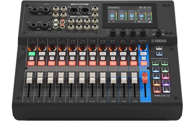Click the PAD channel fader cap
The height and width of the screenshot is (121, 194).
point(113,78)
